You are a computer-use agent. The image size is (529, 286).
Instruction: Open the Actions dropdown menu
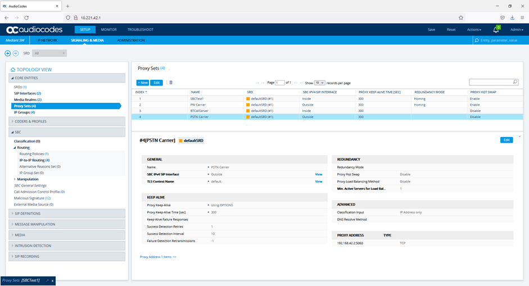474,30
